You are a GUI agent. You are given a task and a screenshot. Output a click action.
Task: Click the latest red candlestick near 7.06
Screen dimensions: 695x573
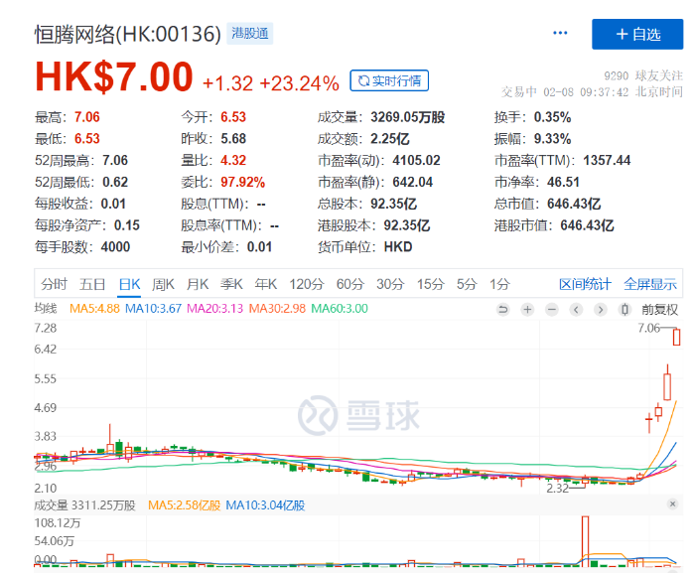tap(676, 337)
